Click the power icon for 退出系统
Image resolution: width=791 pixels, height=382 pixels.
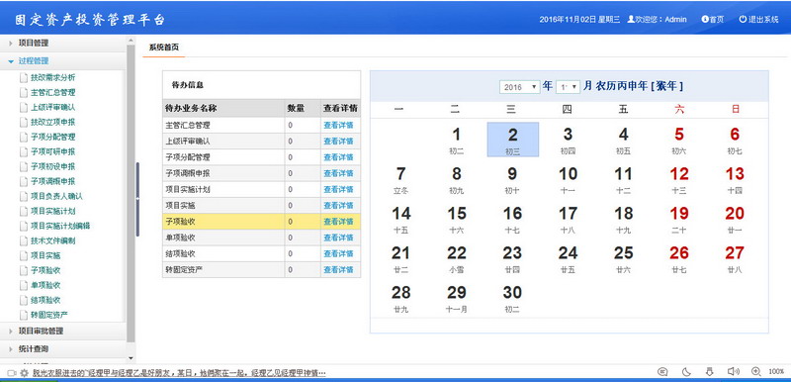coord(743,19)
